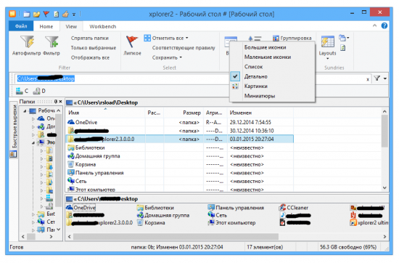Switch to the Workbench ribbon tab
The height and width of the screenshot is (263, 399).
103,26
